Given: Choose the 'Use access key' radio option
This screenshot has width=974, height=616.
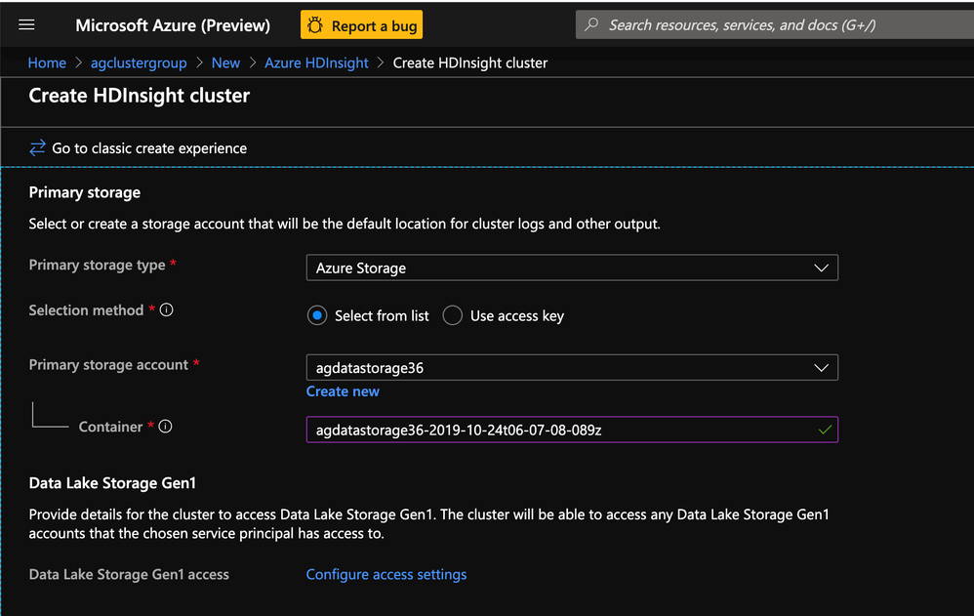Looking at the screenshot, I should [x=452, y=316].
